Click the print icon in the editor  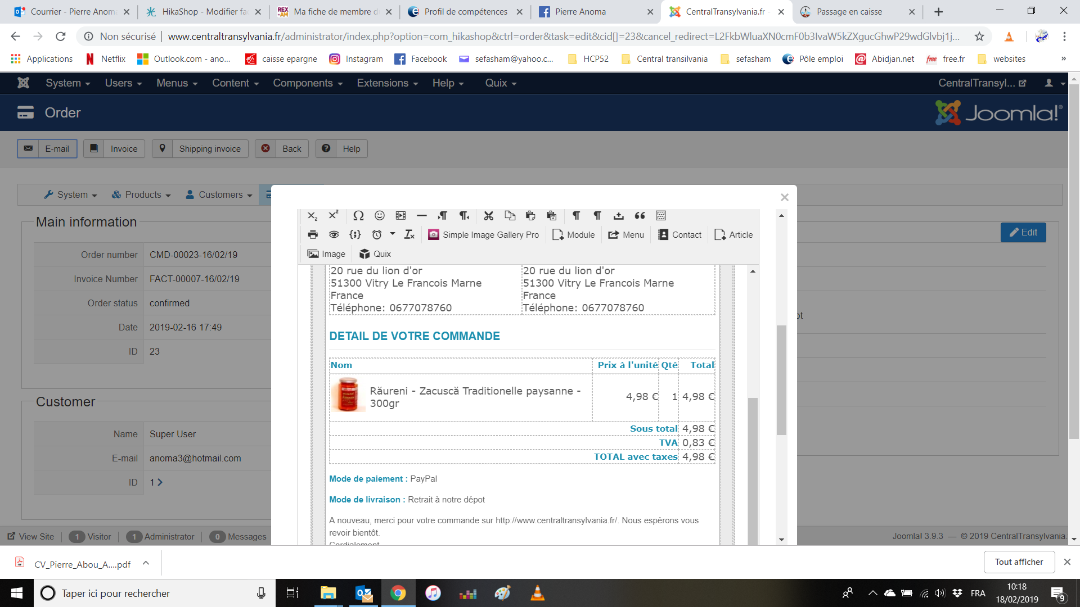pyautogui.click(x=313, y=235)
